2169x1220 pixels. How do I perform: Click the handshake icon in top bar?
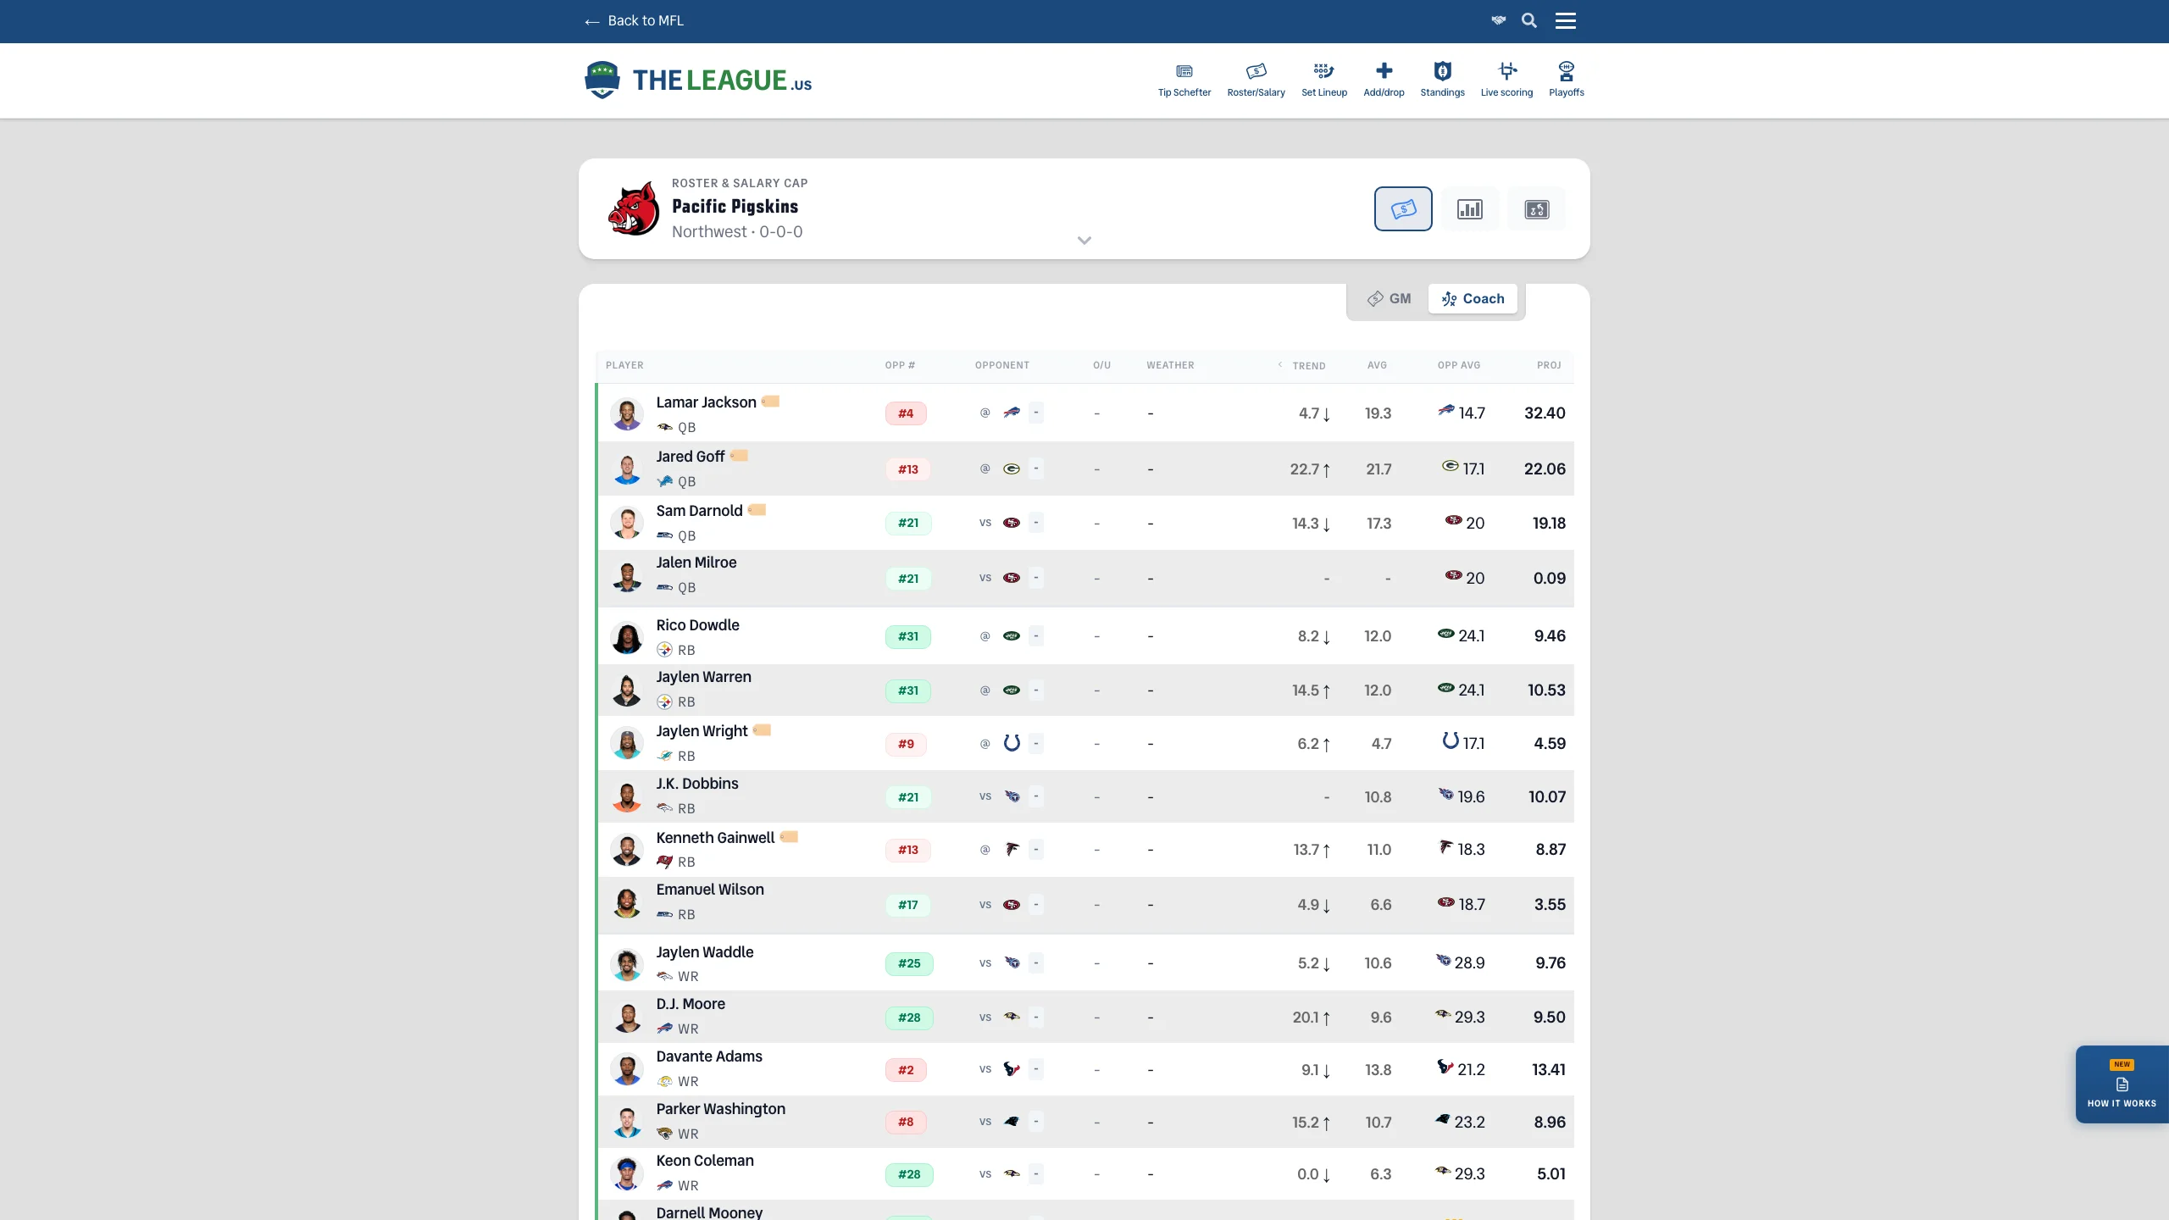[1498, 20]
